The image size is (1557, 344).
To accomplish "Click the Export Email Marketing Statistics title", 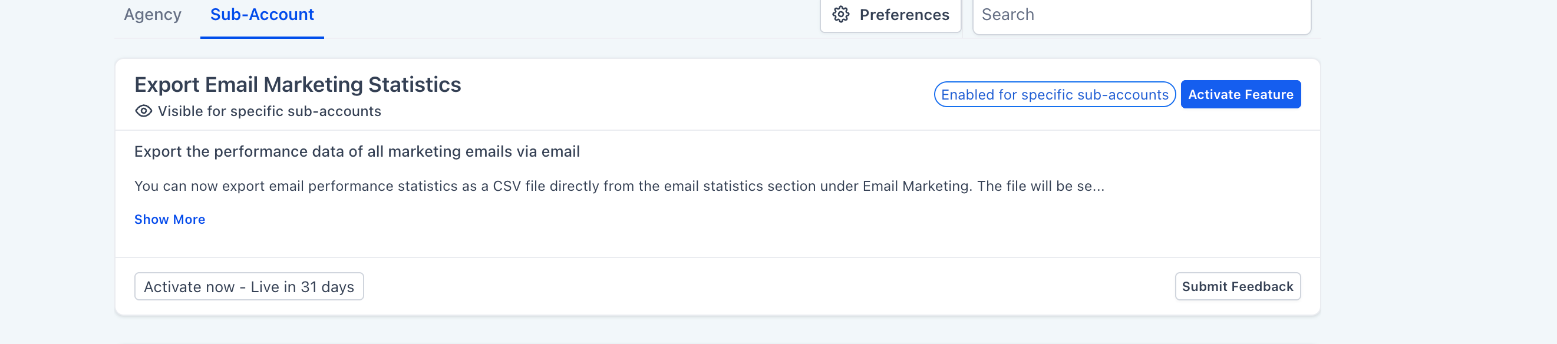I will click(298, 85).
